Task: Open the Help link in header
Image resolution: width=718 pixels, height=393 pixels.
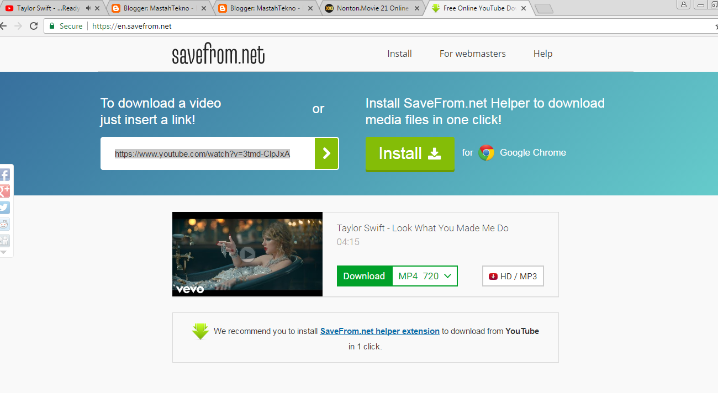Action: (x=543, y=54)
